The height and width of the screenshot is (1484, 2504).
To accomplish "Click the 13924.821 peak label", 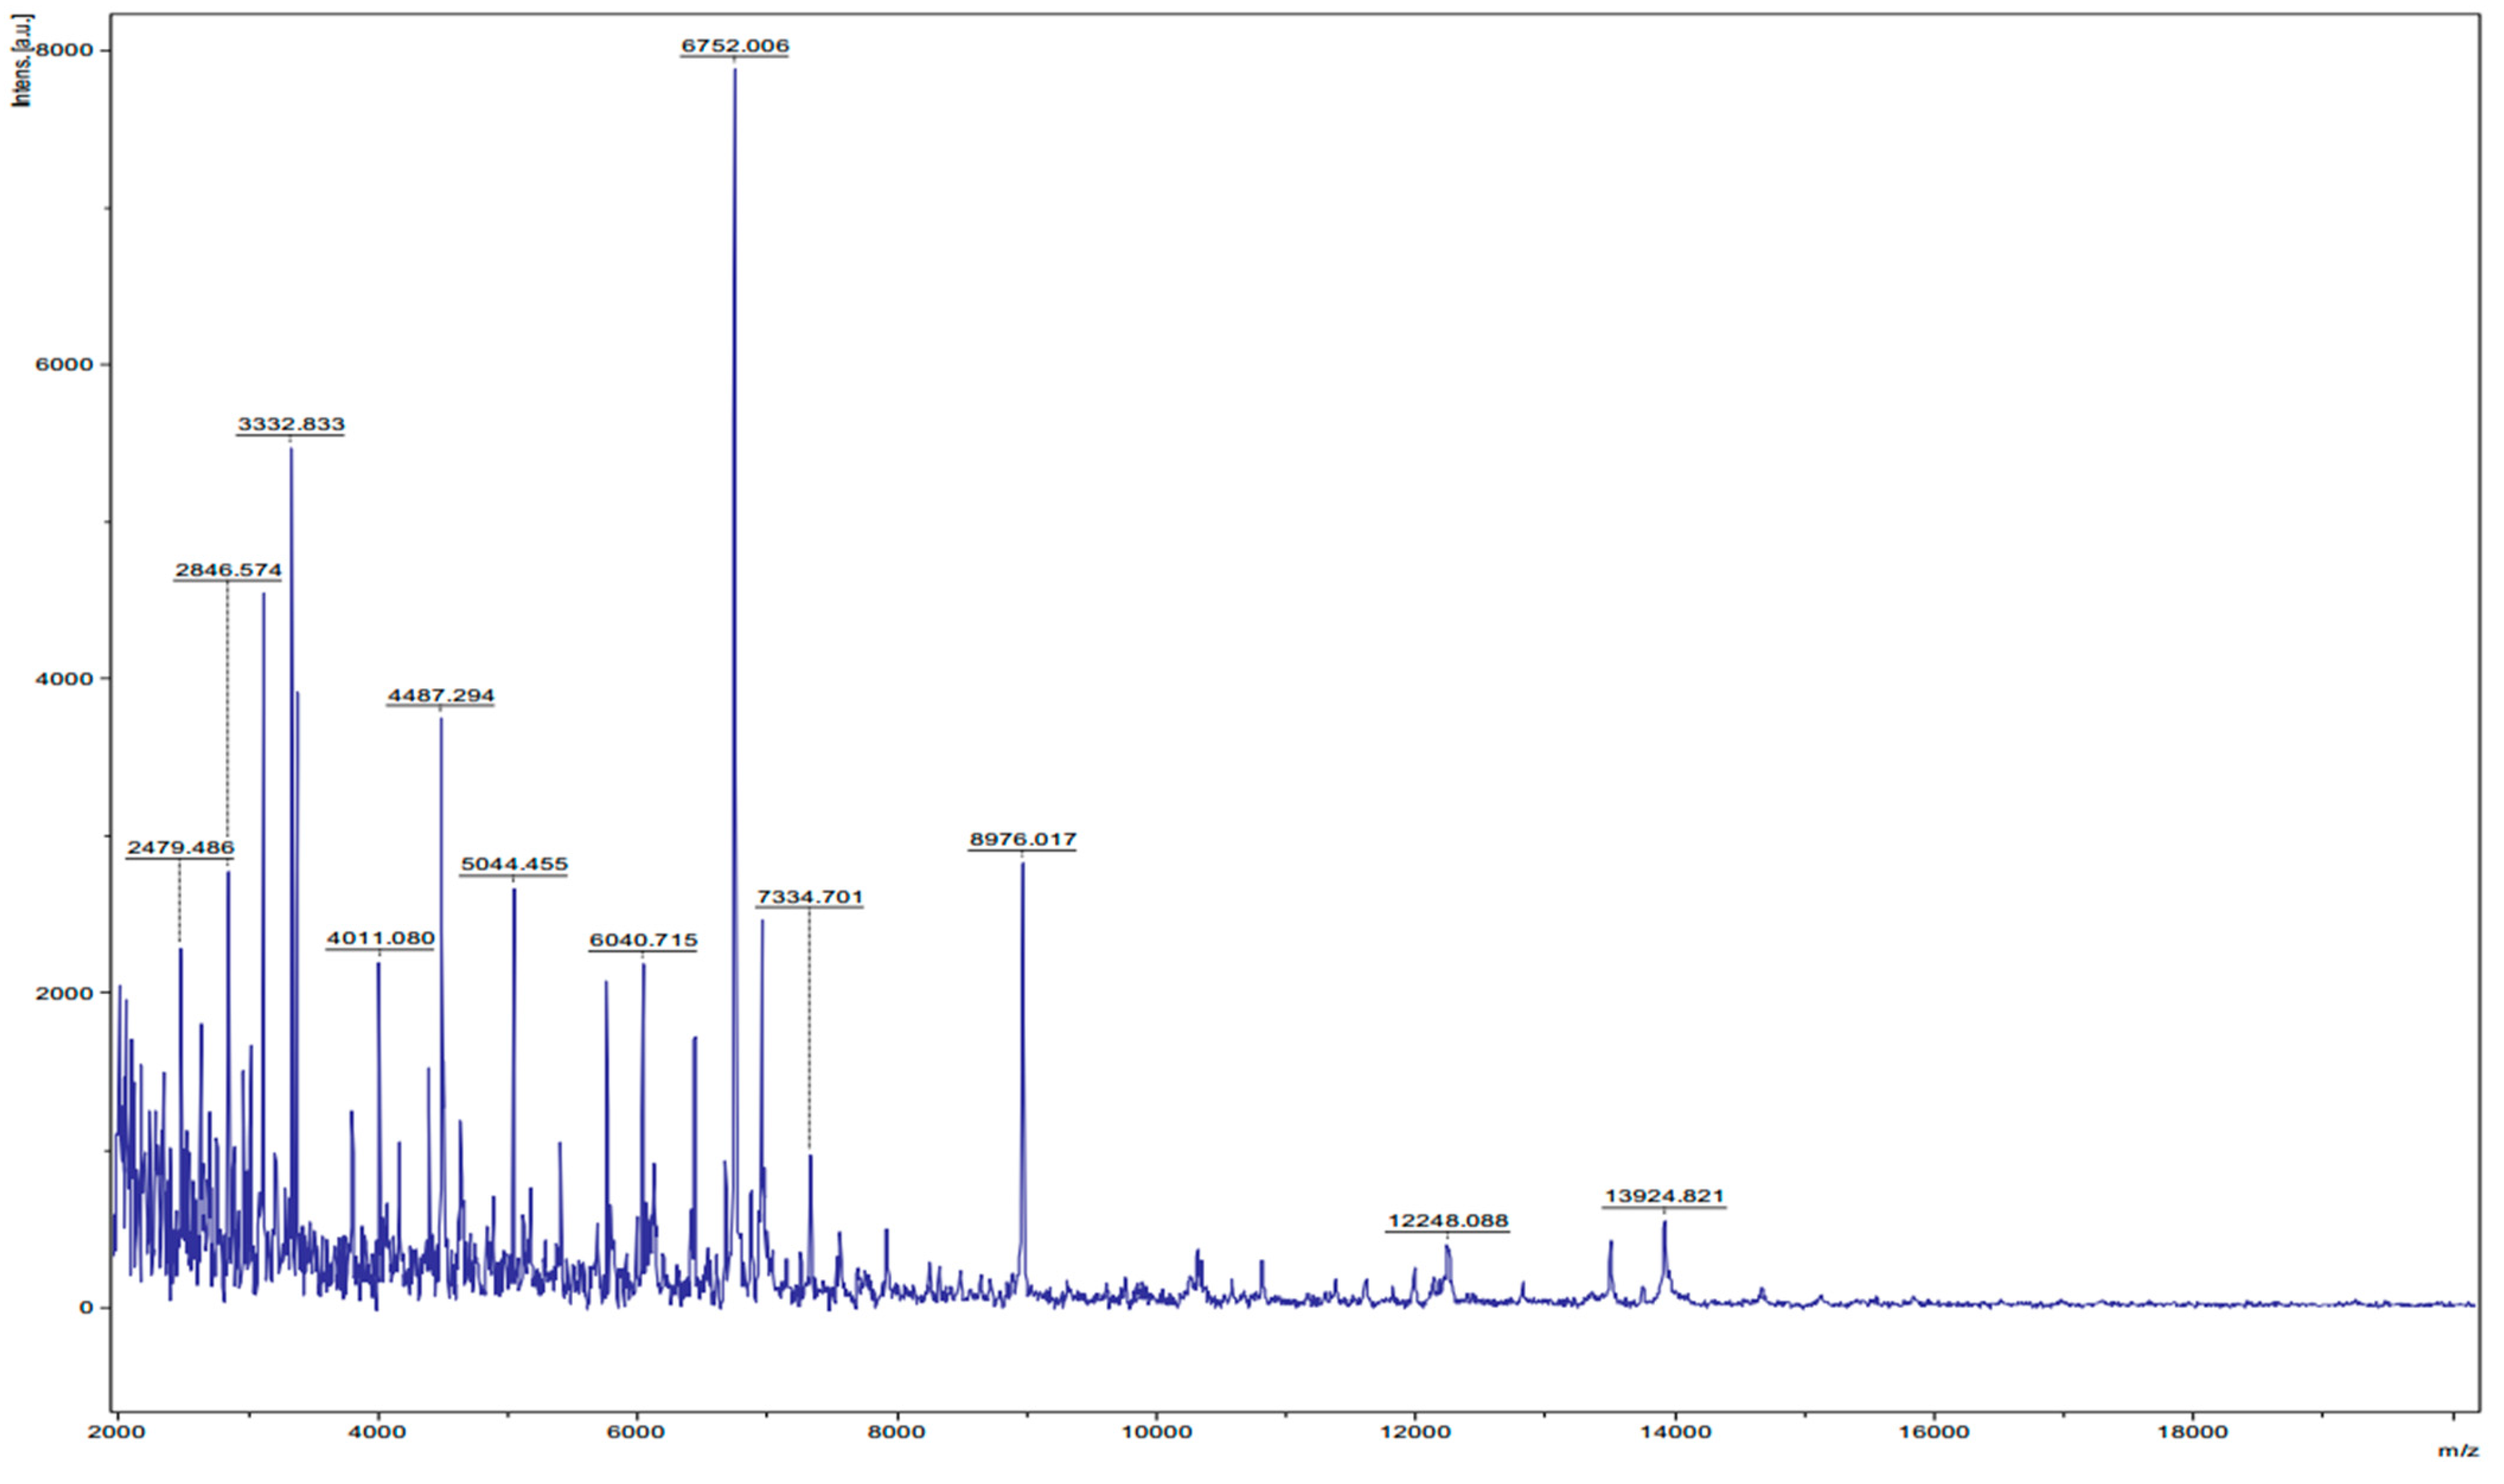I will point(1665,1196).
